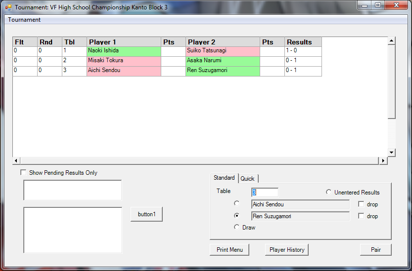Maximize the Tournament window
This screenshot has height=271, width=412.
point(378,5)
